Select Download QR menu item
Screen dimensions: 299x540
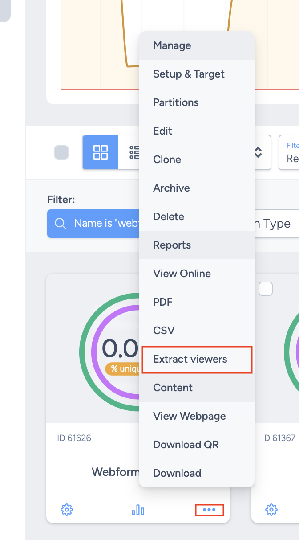186,445
